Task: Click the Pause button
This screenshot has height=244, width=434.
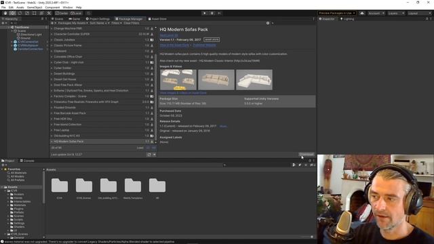Action: click(x=212, y=13)
